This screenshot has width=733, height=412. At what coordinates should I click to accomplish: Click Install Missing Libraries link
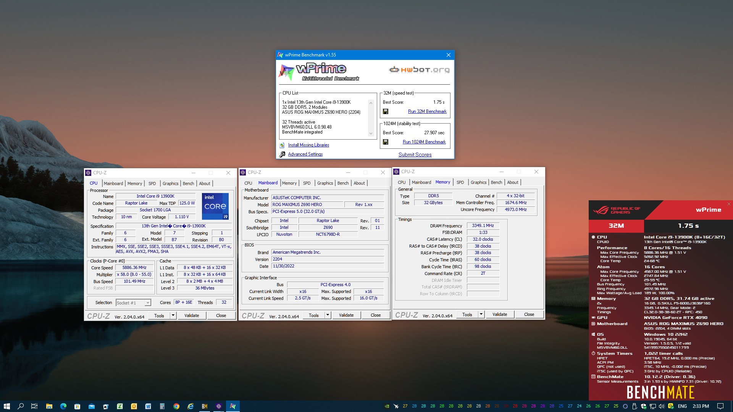tap(308, 145)
